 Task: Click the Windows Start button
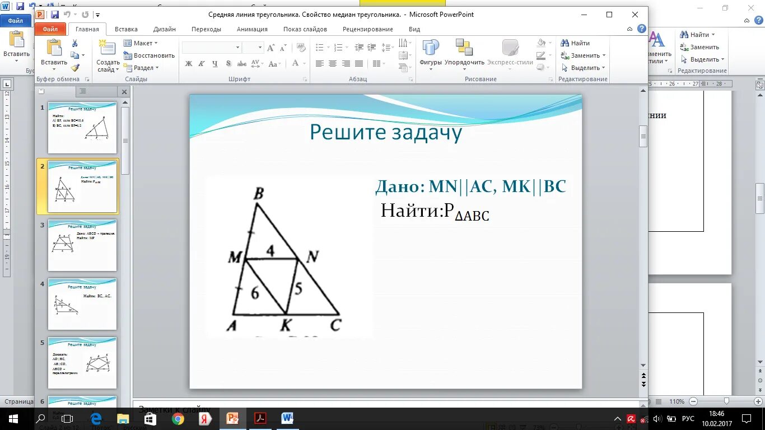coord(13,418)
